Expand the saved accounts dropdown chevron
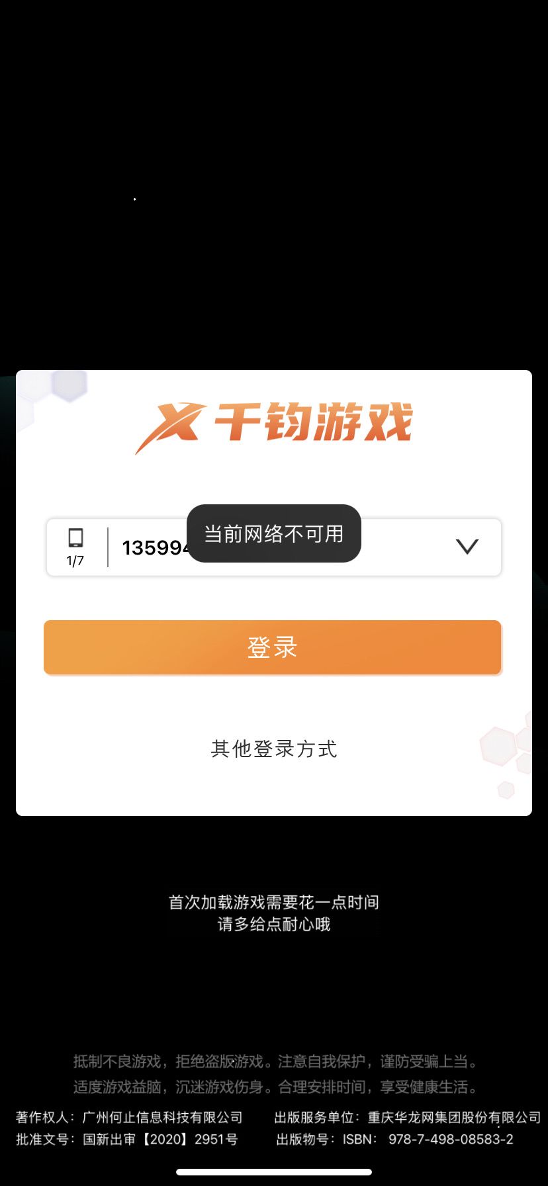Viewport: 548px width, 1186px height. click(x=467, y=547)
